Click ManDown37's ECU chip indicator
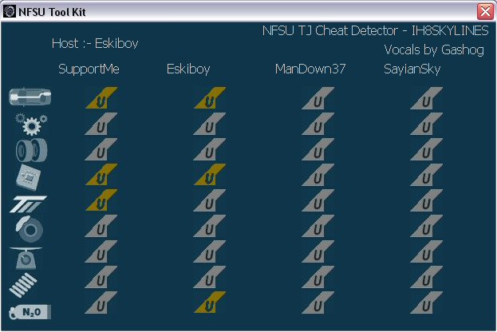Image resolution: width=497 pixels, height=332 pixels. coord(318,175)
